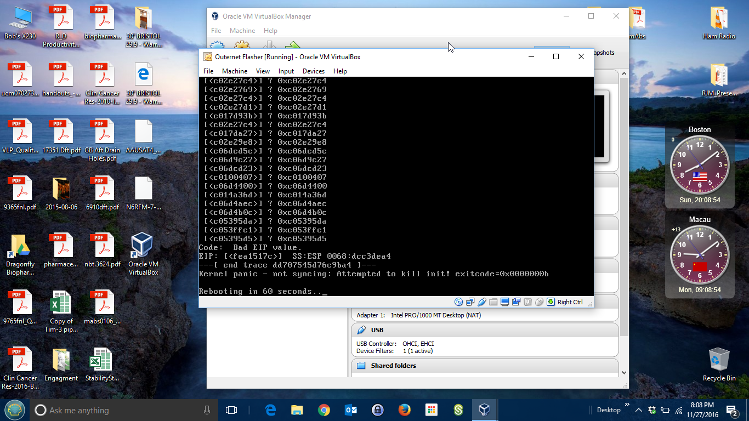Image resolution: width=749 pixels, height=421 pixels.
Task: Expand the Shared folders section header
Action: pyautogui.click(x=393, y=366)
